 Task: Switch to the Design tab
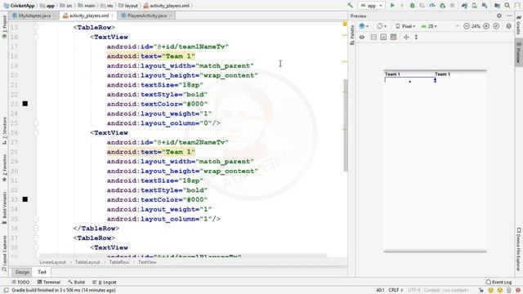tap(22, 272)
